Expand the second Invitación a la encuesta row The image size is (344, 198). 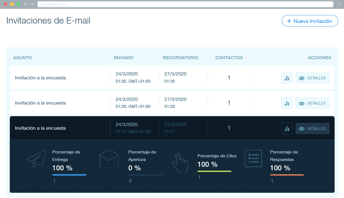40,103
